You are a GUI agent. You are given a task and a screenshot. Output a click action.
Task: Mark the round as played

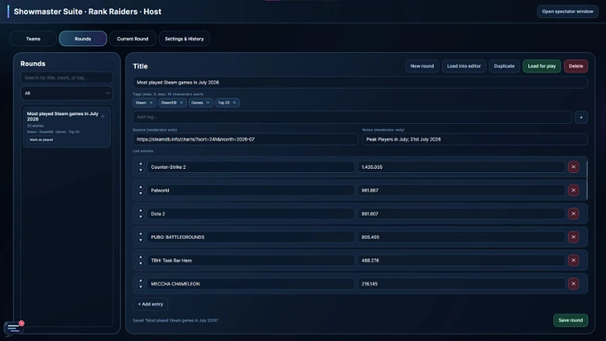pyautogui.click(x=41, y=140)
